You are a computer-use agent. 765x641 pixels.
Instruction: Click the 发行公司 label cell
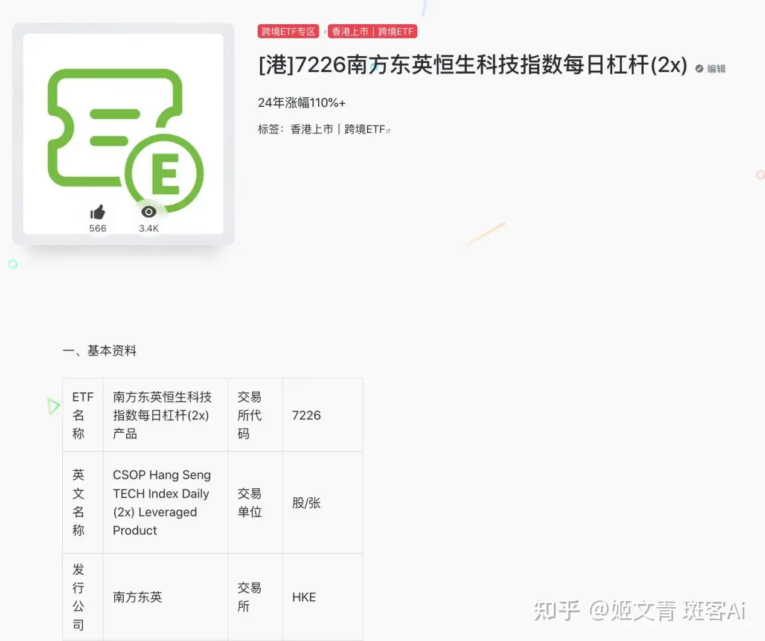(x=83, y=597)
